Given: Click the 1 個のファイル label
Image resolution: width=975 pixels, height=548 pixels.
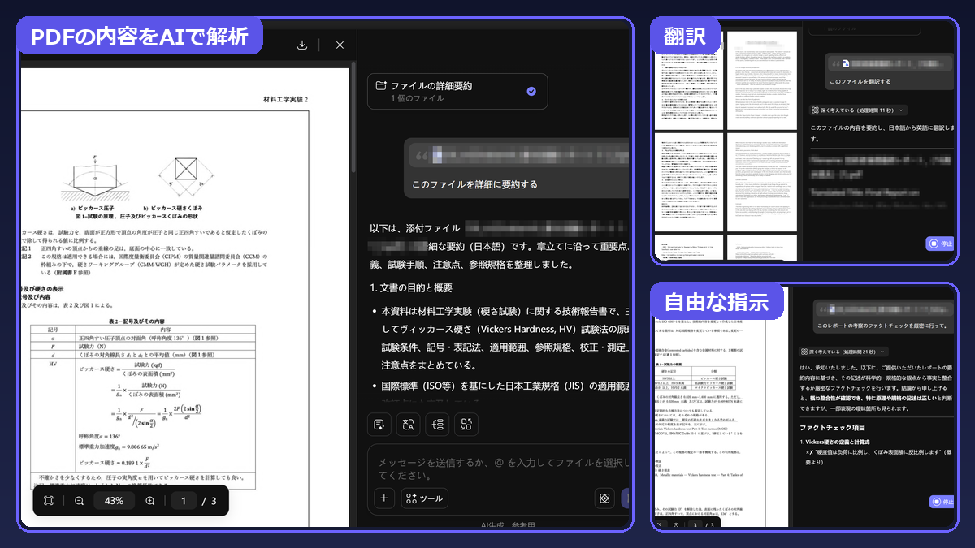Looking at the screenshot, I should [418, 98].
